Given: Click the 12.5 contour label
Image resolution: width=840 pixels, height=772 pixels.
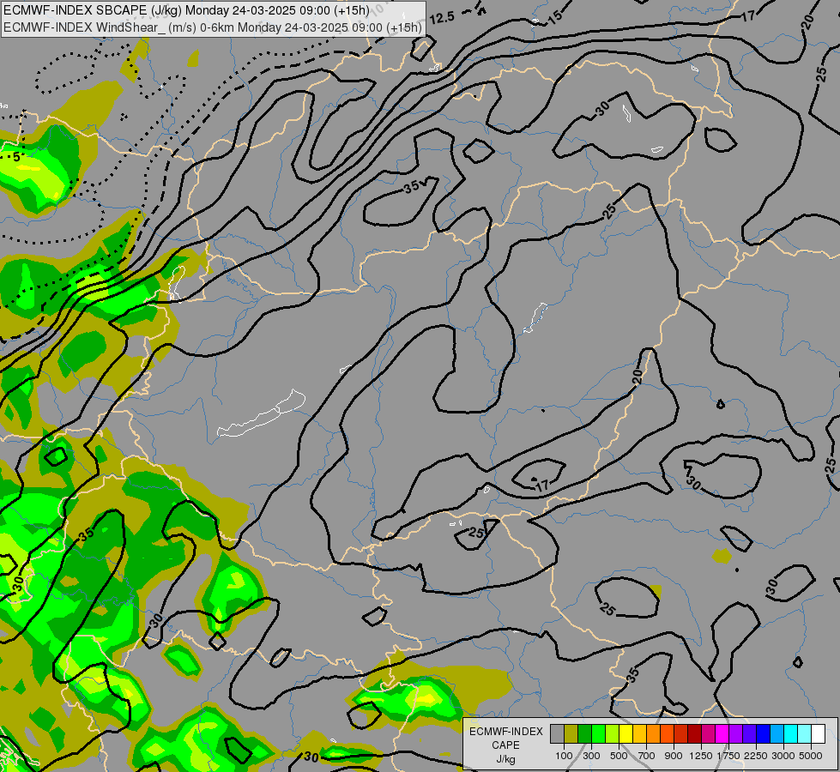Looking at the screenshot, I should (x=442, y=18).
